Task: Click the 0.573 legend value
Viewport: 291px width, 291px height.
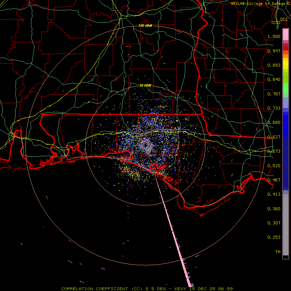Action: click(x=274, y=151)
